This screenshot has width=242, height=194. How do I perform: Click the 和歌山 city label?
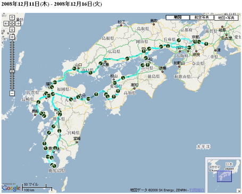[x=179, y=63]
